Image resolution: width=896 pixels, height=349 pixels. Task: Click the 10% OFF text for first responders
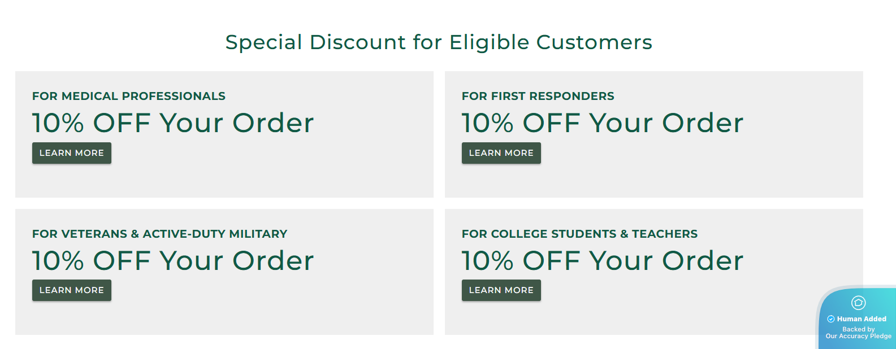[603, 123]
